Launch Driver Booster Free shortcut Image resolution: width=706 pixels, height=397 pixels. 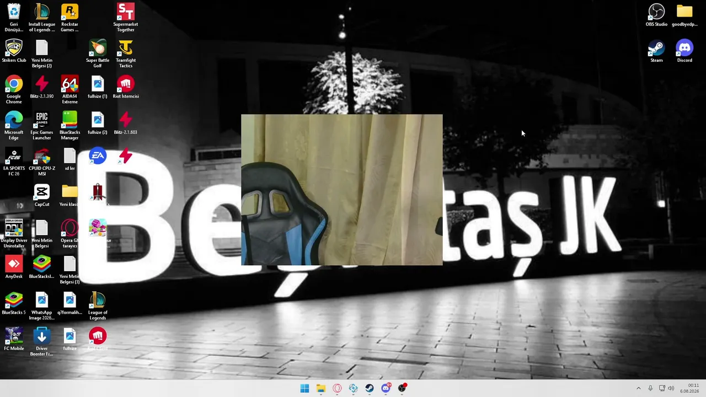(x=42, y=342)
